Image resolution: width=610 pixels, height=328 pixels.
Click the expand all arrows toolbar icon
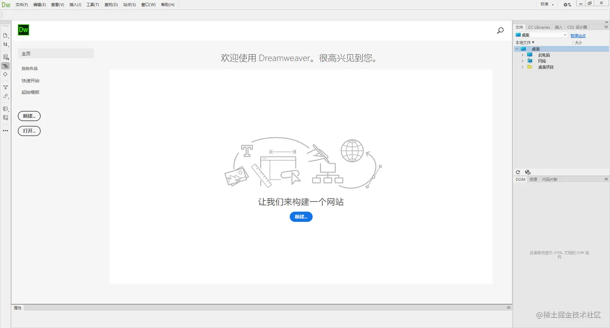coord(5,87)
